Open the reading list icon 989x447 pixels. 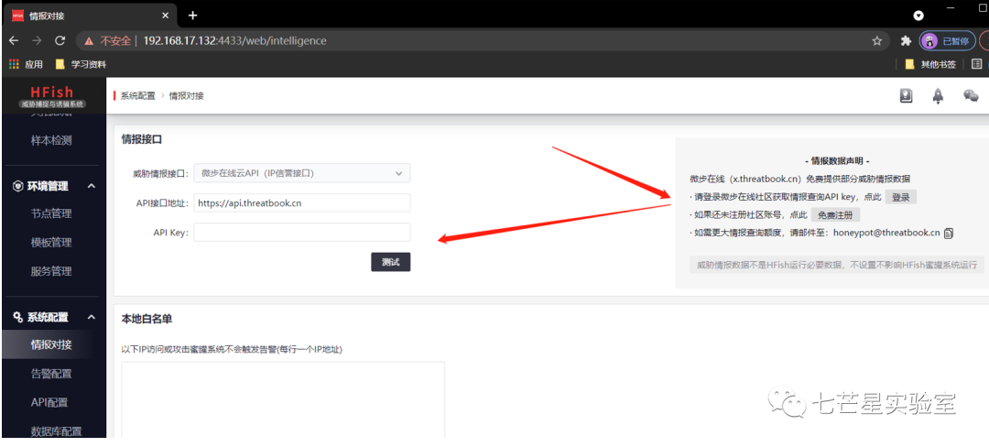pyautogui.click(x=976, y=64)
